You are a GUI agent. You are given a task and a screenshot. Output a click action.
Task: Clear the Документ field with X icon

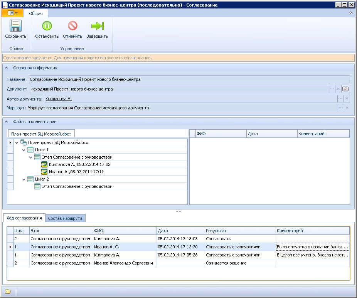pyautogui.click(x=338, y=89)
